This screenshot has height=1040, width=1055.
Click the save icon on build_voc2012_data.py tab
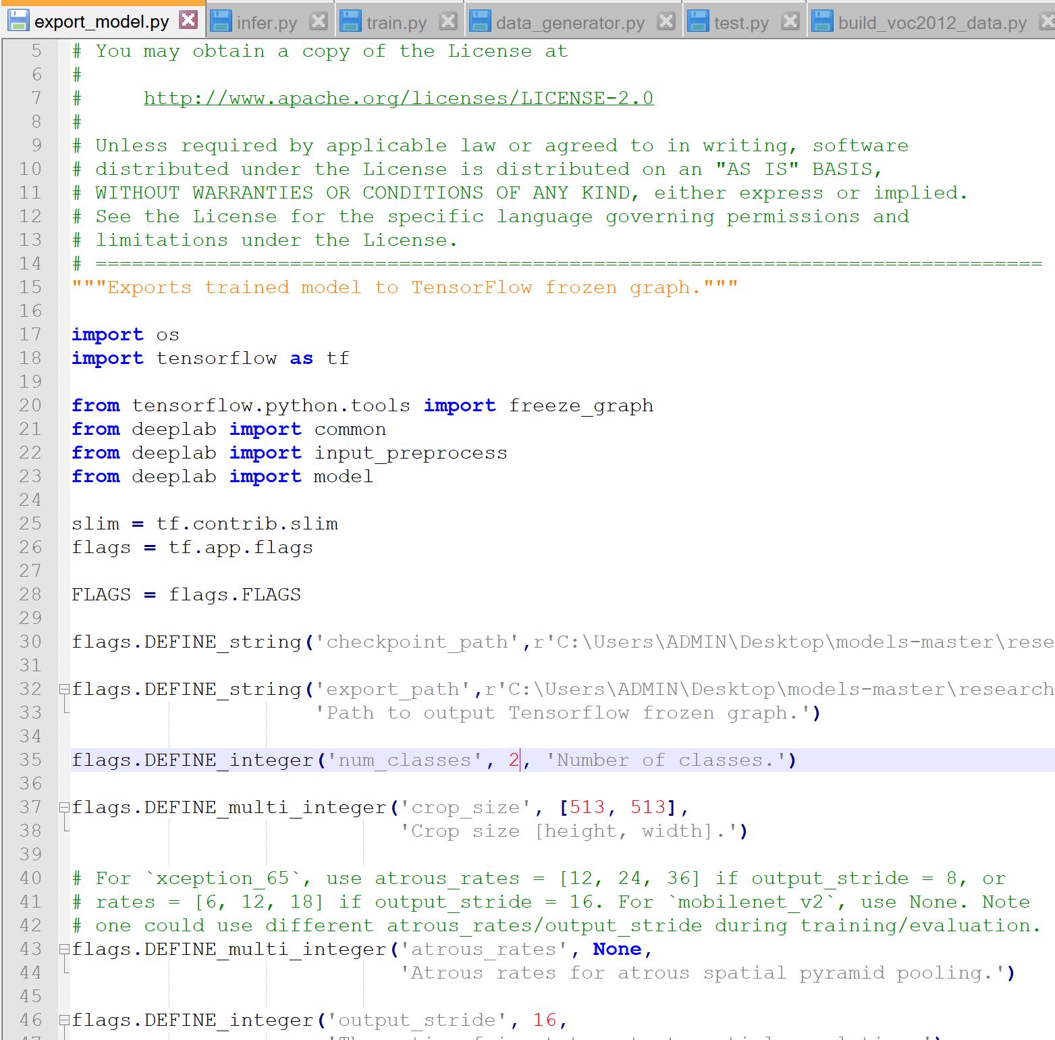823,21
